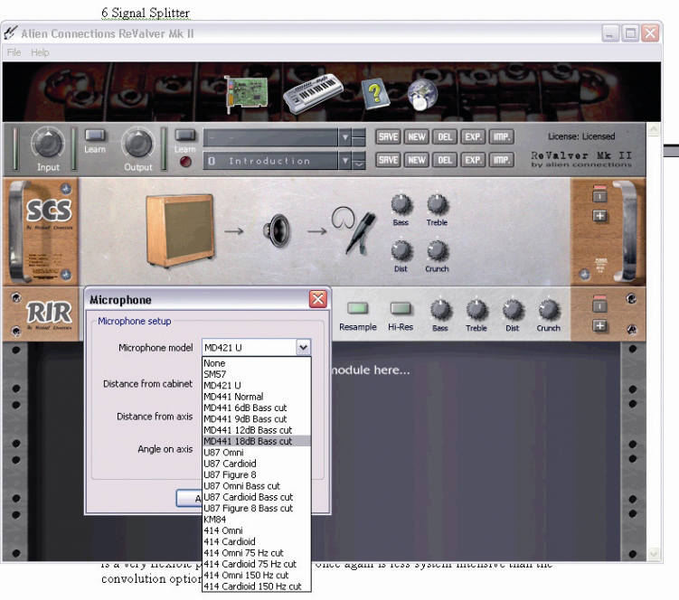The width and height of the screenshot is (679, 600).
Task: Click the upper preset bank stepper
Action: pyautogui.click(x=359, y=137)
